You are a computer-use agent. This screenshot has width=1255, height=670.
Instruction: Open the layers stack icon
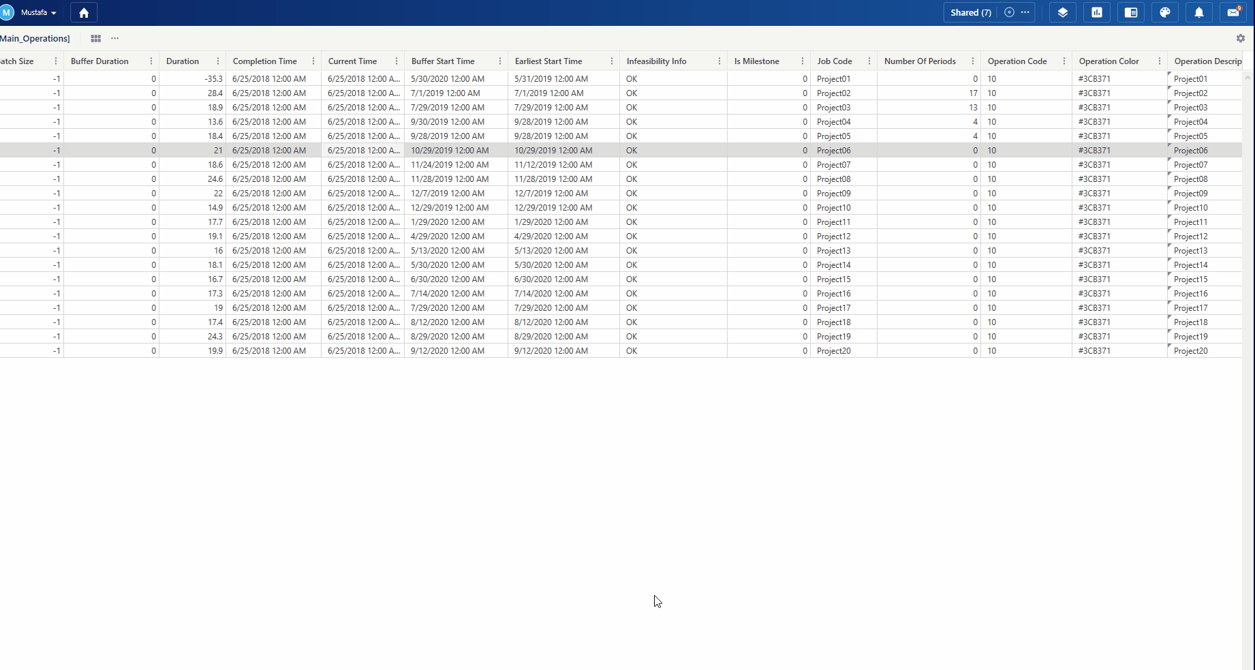point(1062,12)
